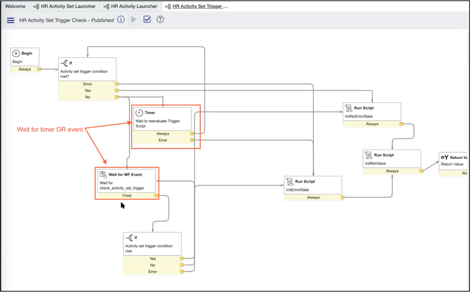470x292 pixels.
Task: Click the Timer Error condition connector
Action: click(x=192, y=140)
